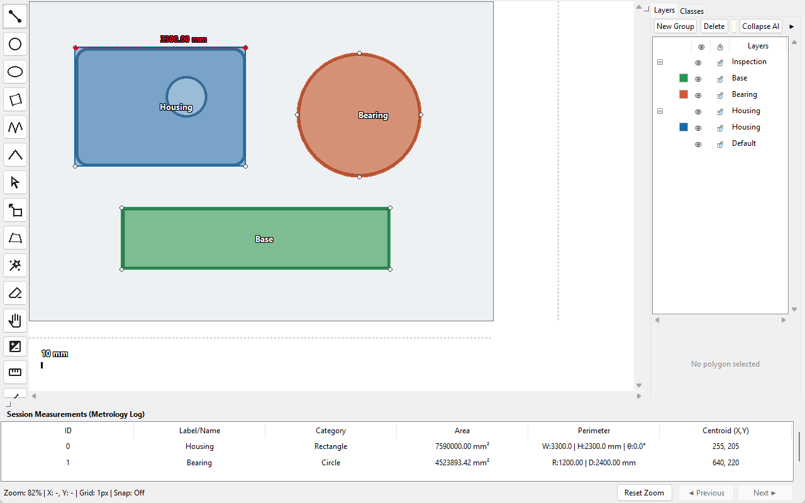Image resolution: width=805 pixels, height=503 pixels.
Task: Select the eraser tool
Action: 15,293
